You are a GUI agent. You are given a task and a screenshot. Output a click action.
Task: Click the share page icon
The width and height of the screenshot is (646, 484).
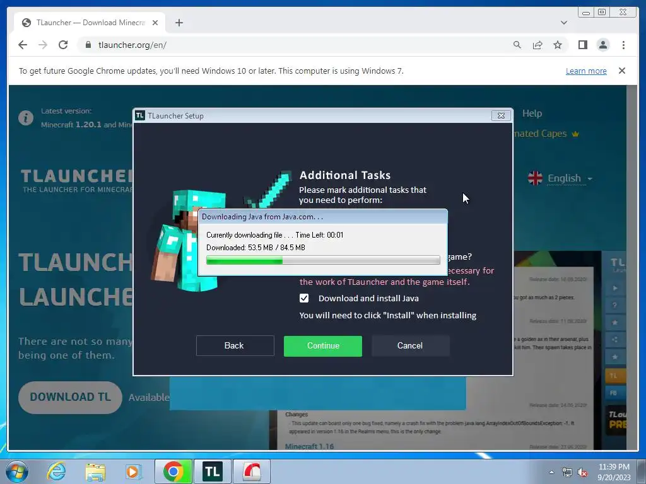[x=537, y=45]
